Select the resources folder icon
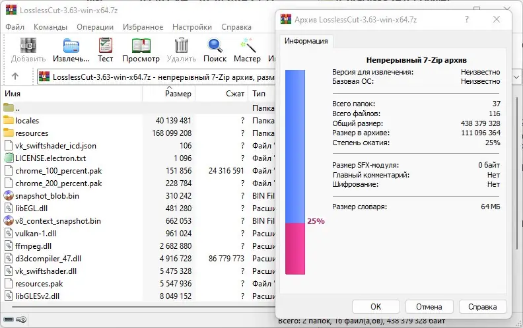523x328 pixels. 9,133
